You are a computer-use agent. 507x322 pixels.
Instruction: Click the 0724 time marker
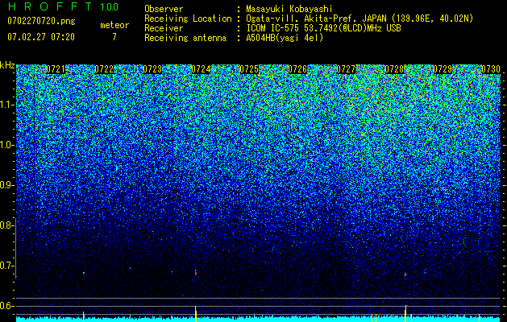click(x=201, y=69)
